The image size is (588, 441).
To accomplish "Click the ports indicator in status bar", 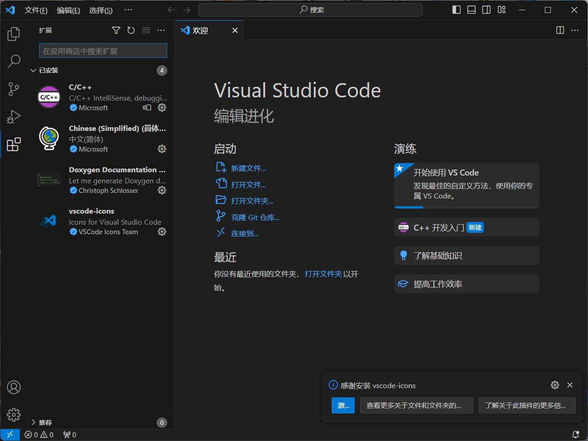I will point(70,435).
